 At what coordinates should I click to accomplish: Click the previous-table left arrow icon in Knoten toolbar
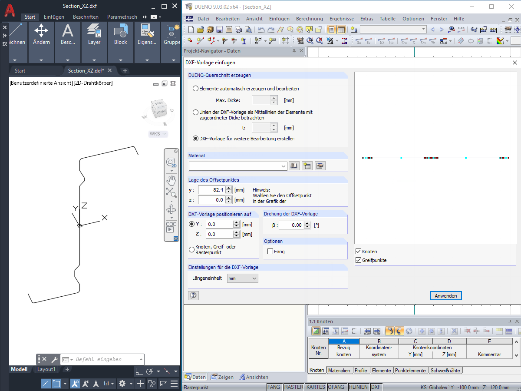click(x=367, y=331)
